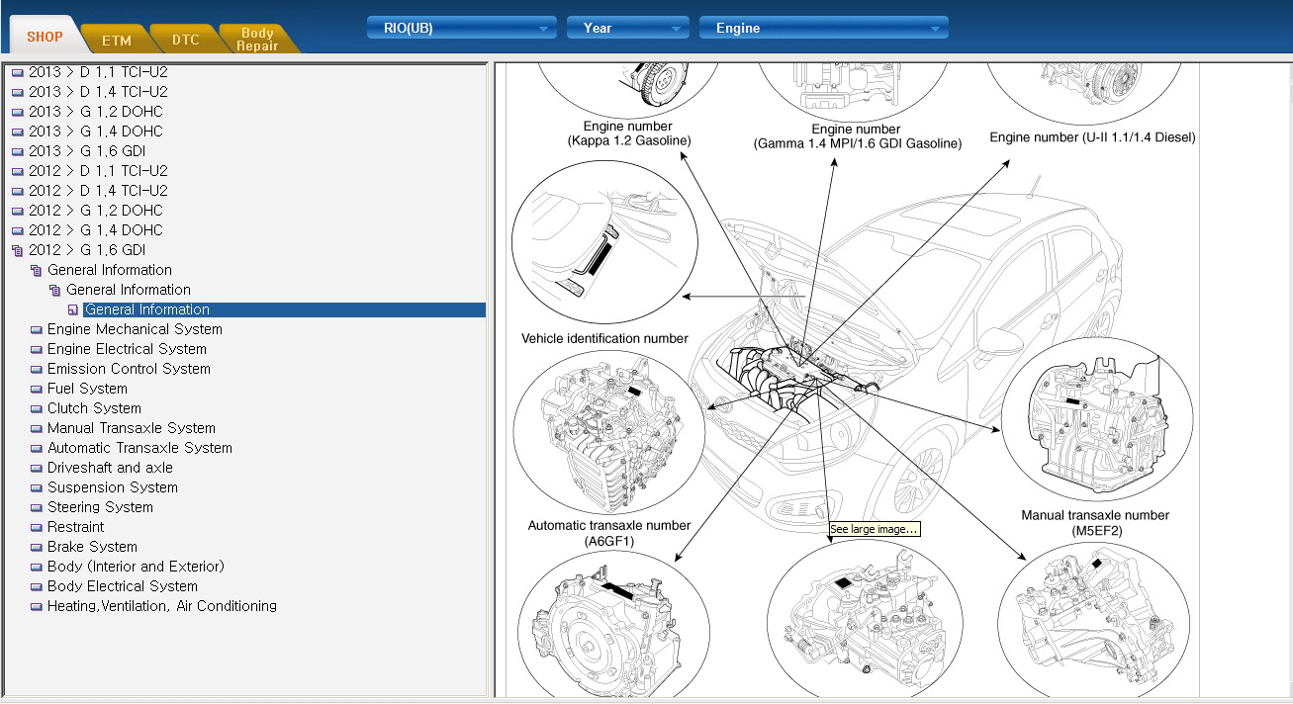1293x704 pixels.
Task: Open the RIO(UB) model dropdown
Action: tap(462, 28)
